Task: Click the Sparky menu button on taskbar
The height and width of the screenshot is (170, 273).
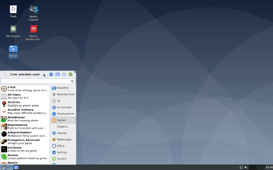Action: [x=6, y=167]
